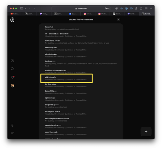
Task: Switch to the Downl... tab
Action: point(117,14)
